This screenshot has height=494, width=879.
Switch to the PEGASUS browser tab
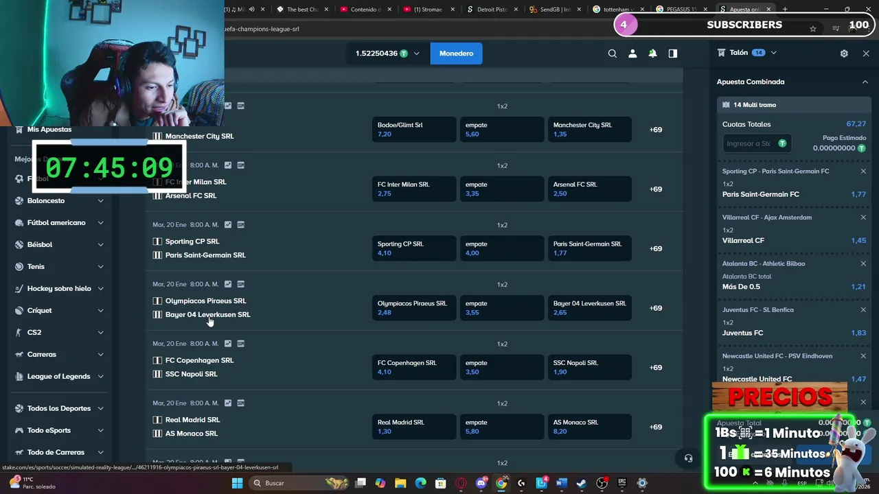[680, 10]
